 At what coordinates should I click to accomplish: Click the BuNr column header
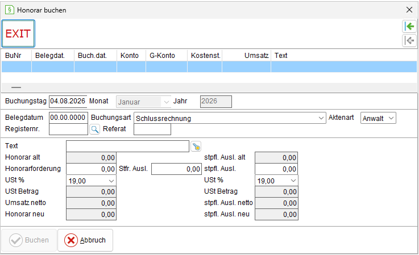16,56
